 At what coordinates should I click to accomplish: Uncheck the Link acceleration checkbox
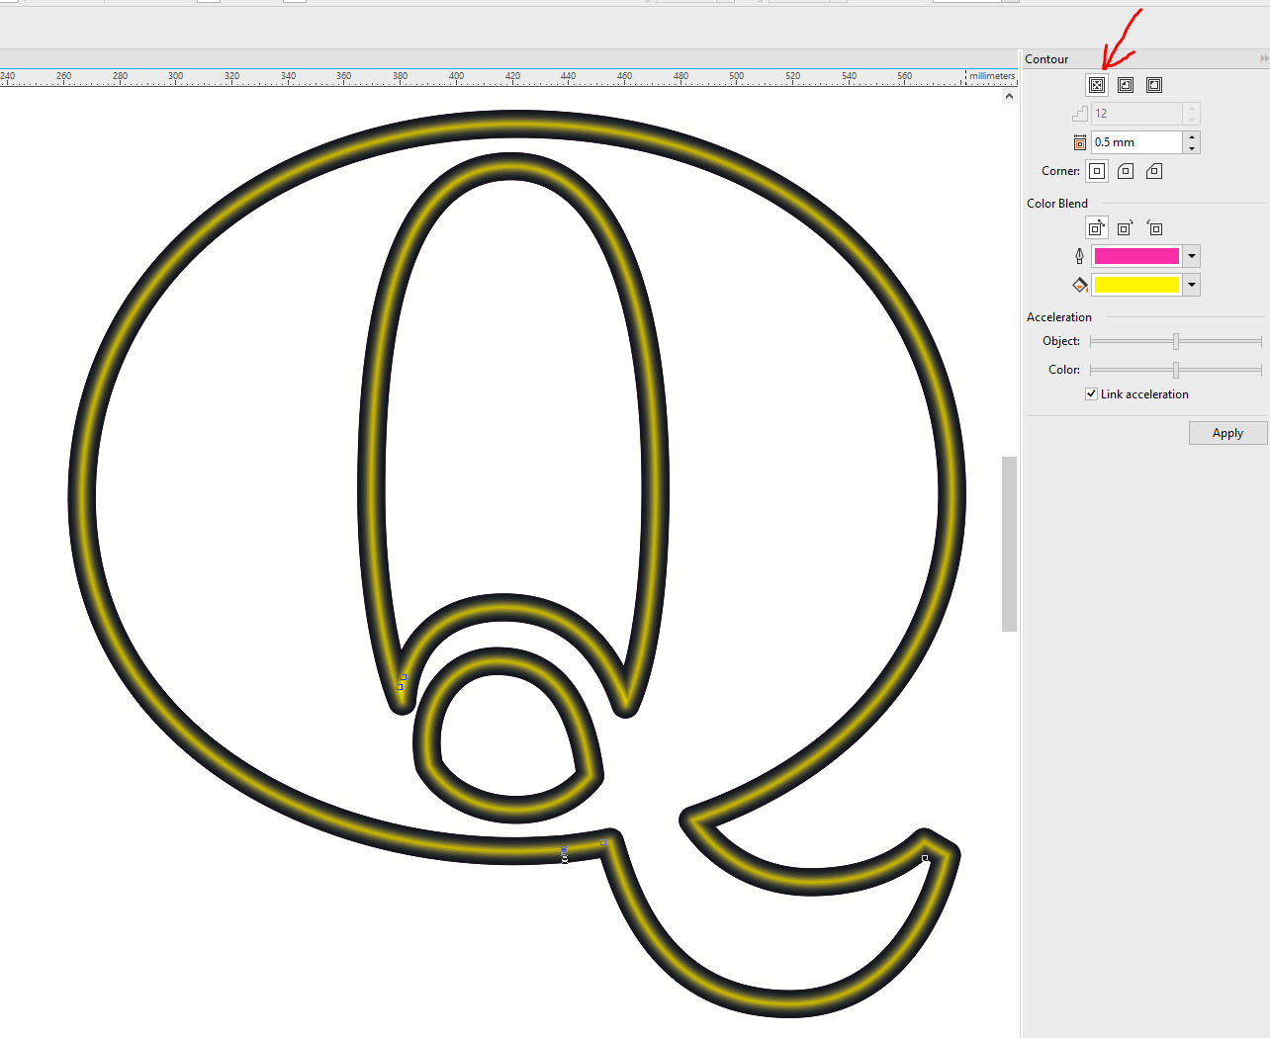coord(1091,393)
